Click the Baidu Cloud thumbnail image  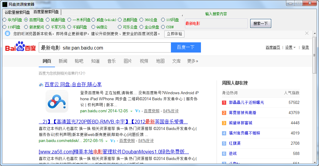coord(57,101)
